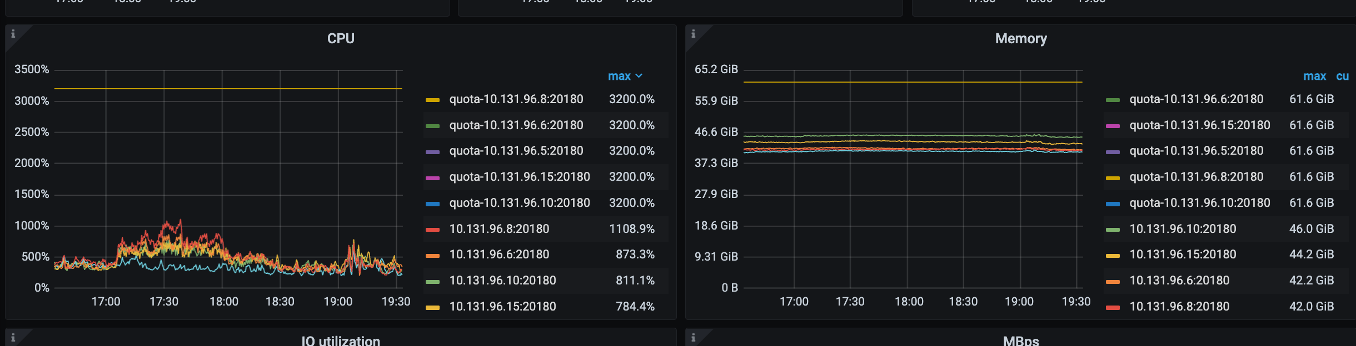Click yellow swatch of quota-10.131.96.8:20180 in CPU legend

432,100
